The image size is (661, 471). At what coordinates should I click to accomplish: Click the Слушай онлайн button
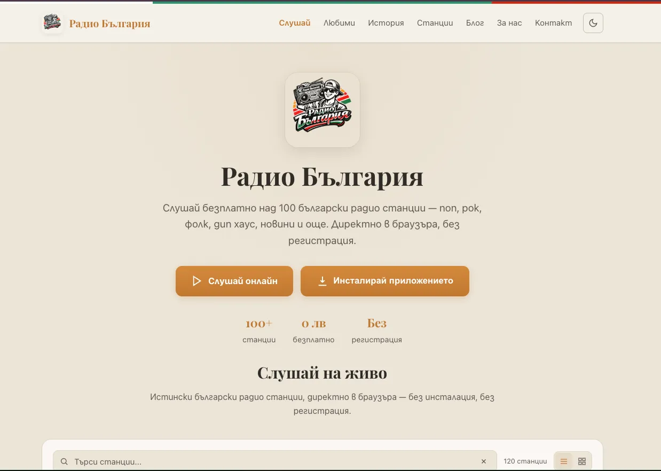click(x=234, y=281)
